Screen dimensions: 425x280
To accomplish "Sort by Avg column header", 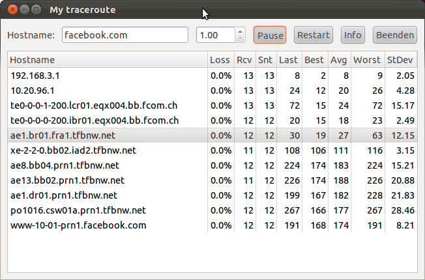I will pyautogui.click(x=338, y=60).
